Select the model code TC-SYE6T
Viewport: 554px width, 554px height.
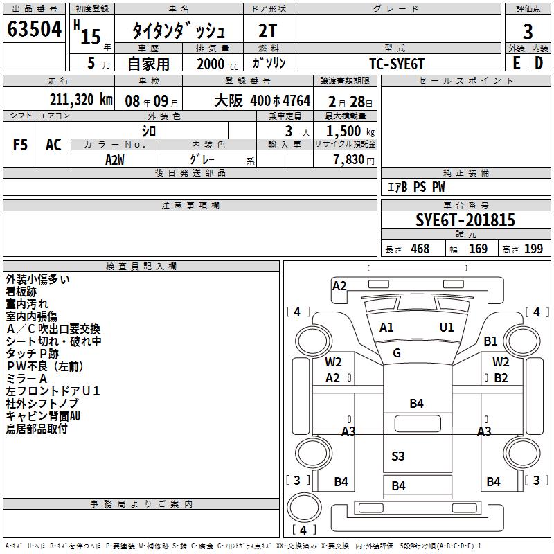pyautogui.click(x=397, y=63)
